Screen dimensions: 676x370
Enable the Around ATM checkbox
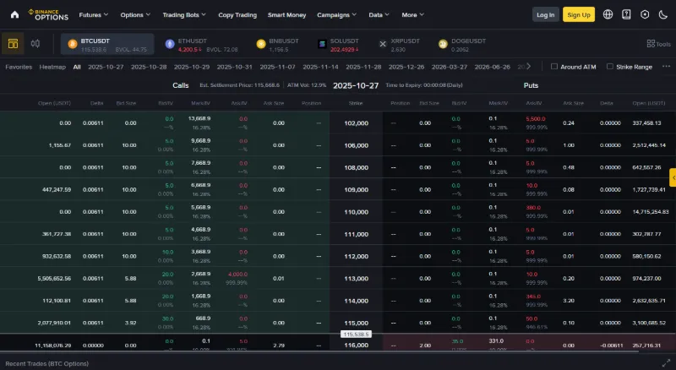554,67
